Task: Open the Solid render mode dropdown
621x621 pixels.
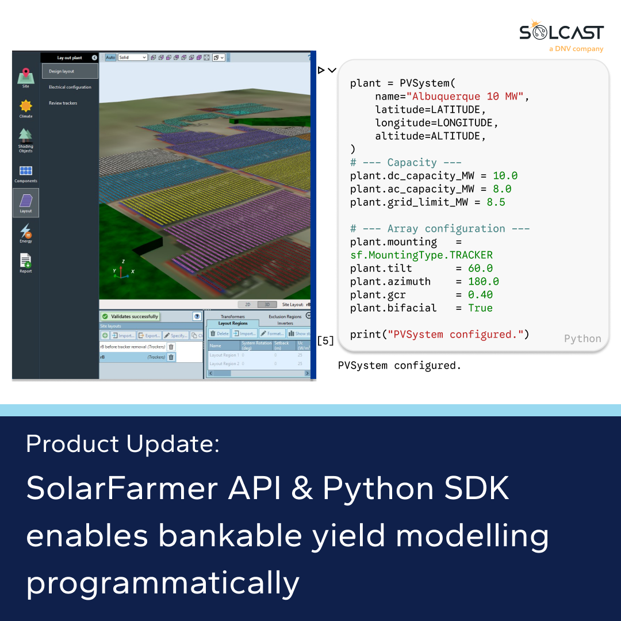Action: pyautogui.click(x=133, y=57)
